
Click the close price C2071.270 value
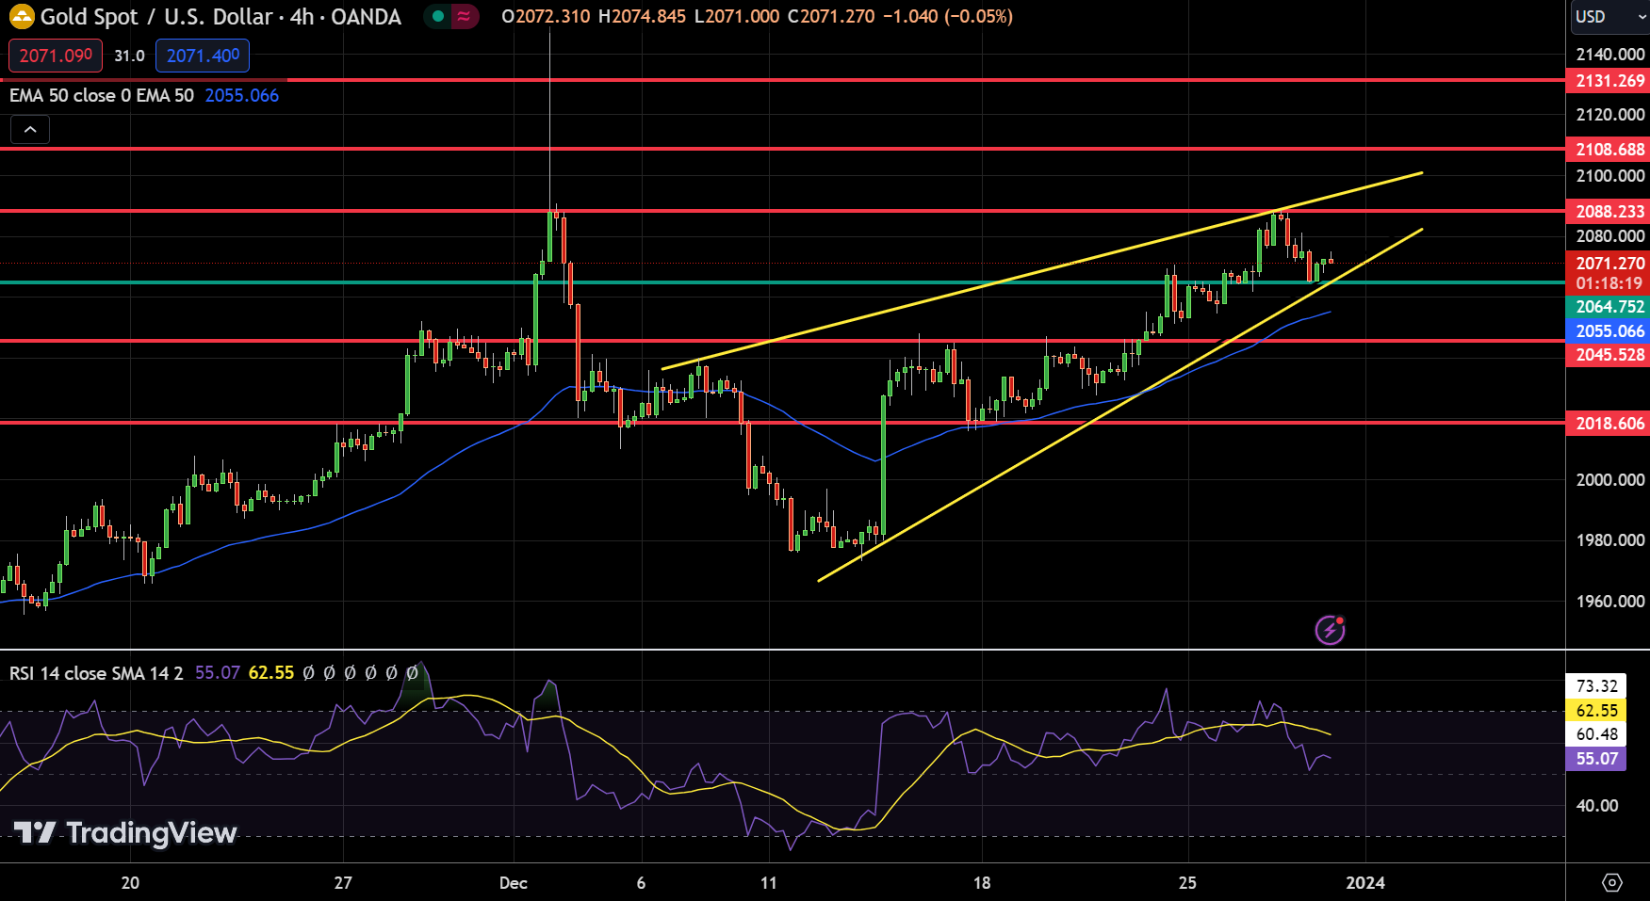(830, 16)
